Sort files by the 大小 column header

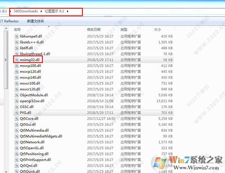[x=157, y=30]
